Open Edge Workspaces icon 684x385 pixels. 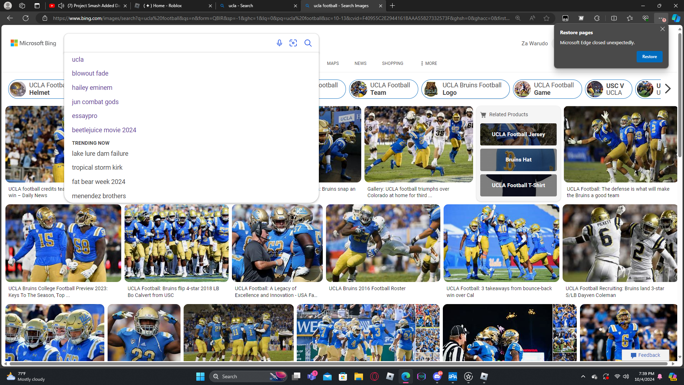(22, 6)
